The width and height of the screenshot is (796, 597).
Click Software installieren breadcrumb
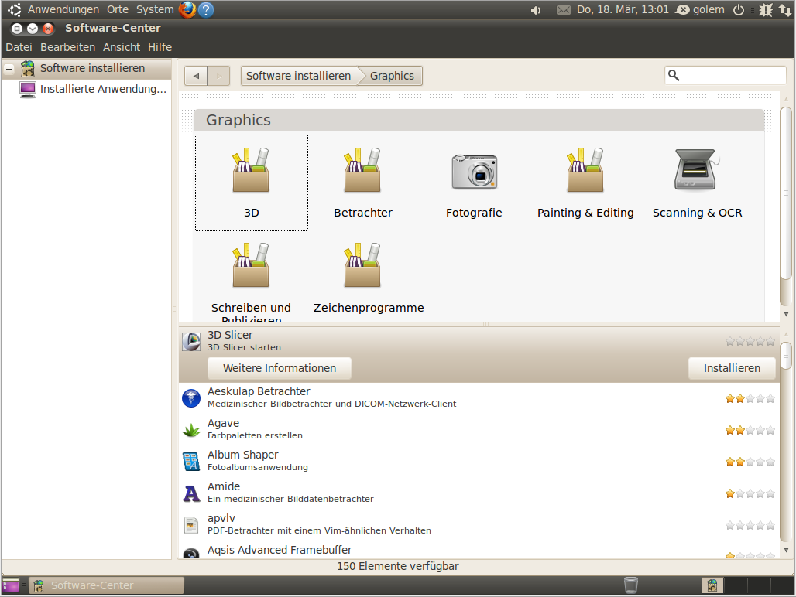tap(298, 76)
